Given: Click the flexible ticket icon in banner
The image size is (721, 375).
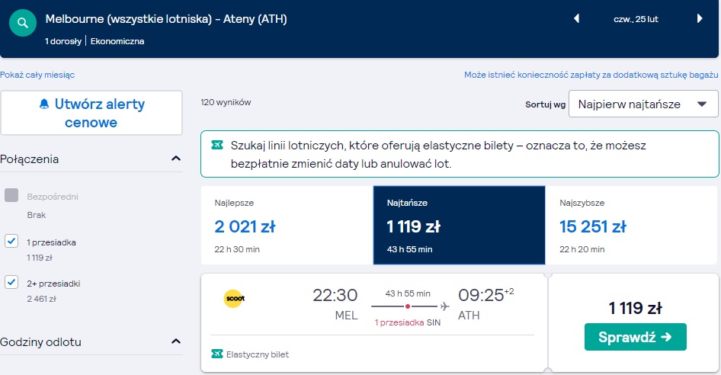Looking at the screenshot, I should click(x=217, y=146).
